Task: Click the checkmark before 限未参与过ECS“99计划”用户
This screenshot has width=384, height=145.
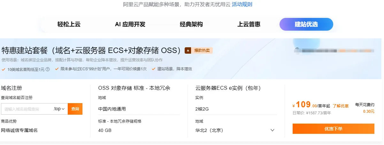Action: point(57,69)
